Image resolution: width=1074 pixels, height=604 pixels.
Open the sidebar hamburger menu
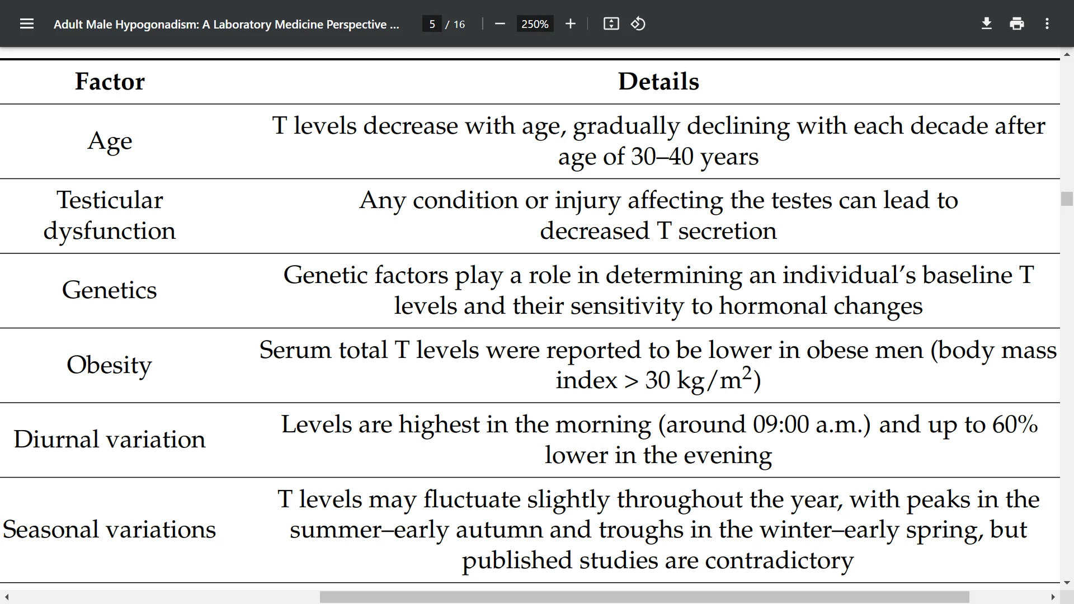click(x=27, y=24)
